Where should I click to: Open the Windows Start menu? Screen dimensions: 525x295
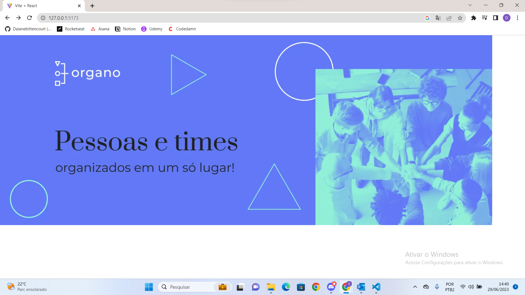[x=149, y=287]
